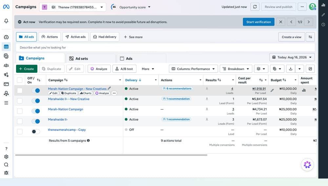Open Account overview gauge icon in sidebar

6,37
